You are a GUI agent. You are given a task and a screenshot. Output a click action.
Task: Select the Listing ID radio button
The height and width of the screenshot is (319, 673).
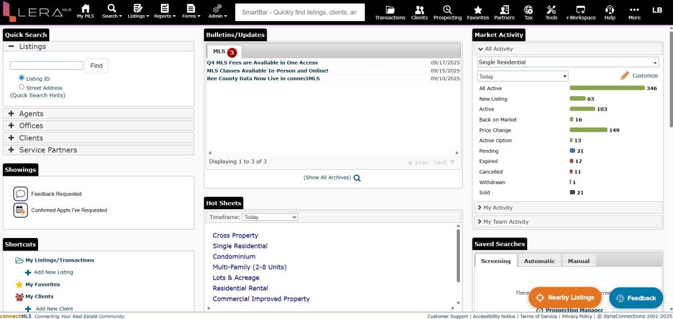coord(22,78)
